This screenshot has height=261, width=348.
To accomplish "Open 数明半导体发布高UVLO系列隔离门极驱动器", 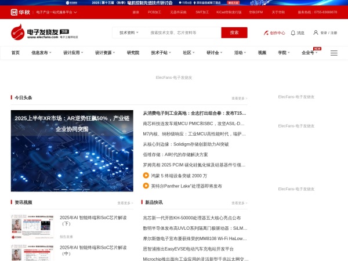I will tap(195, 228).
